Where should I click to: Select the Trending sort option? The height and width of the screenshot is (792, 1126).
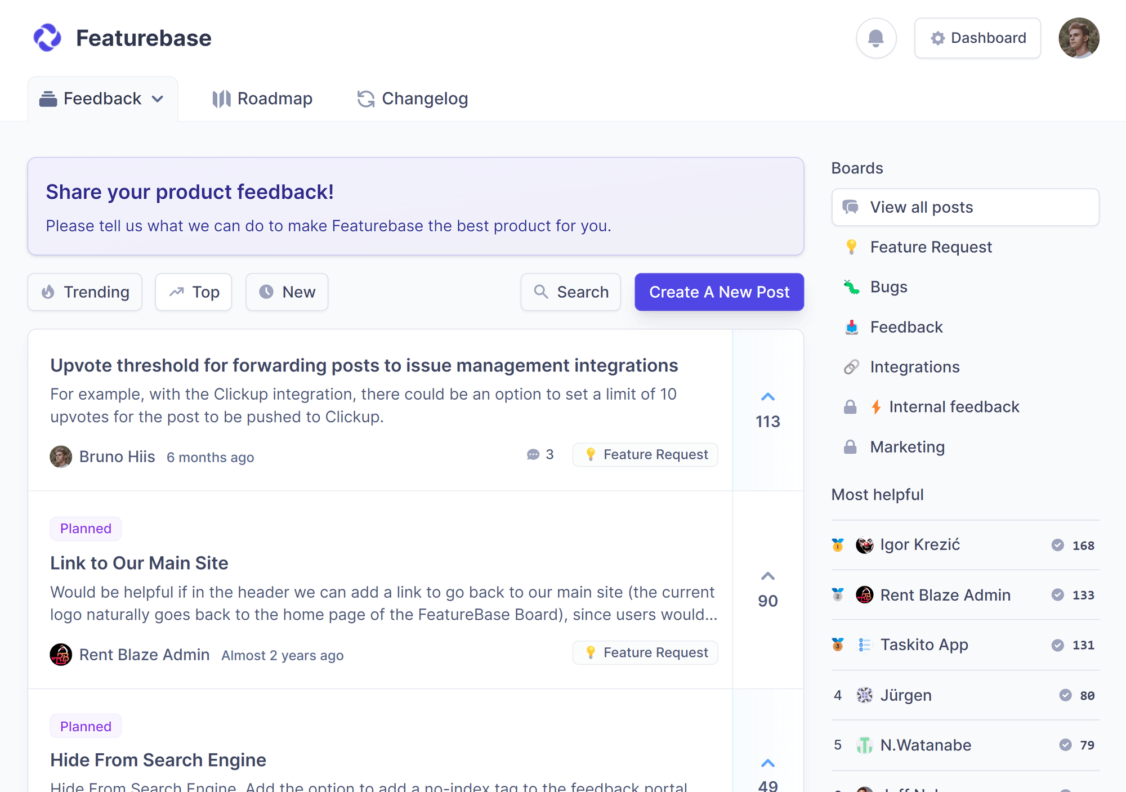(84, 292)
